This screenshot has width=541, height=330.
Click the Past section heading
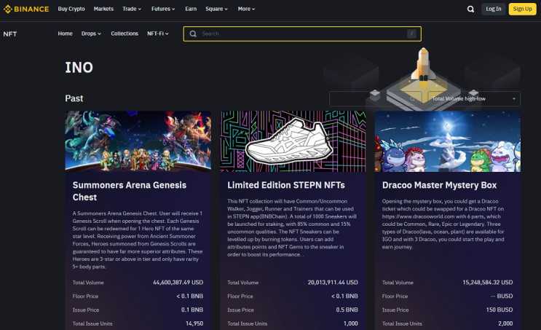pyautogui.click(x=74, y=98)
